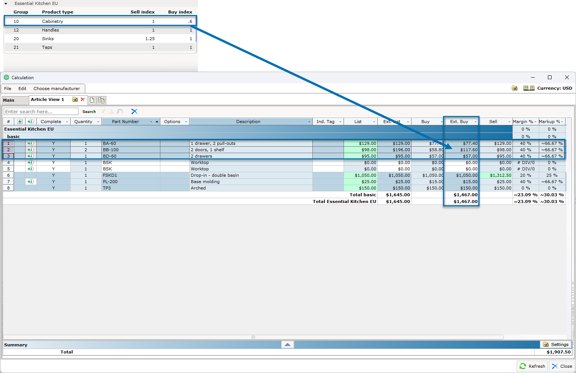The width and height of the screenshot is (576, 373).
Task: Open the saved views folder icon next to Article View 1
Action: tap(75, 99)
